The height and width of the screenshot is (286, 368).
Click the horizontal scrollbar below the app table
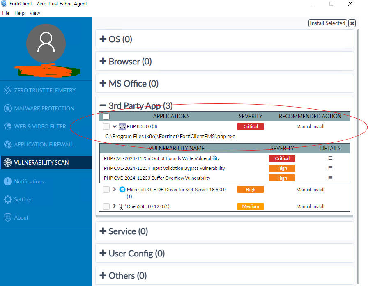[x=224, y=216]
